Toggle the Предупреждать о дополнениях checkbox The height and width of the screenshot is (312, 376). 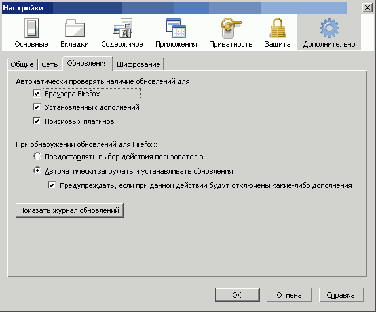(x=52, y=185)
